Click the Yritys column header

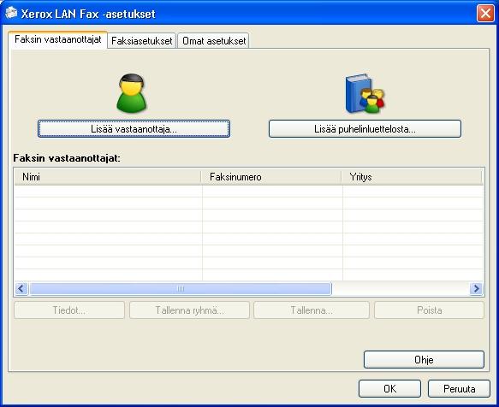coord(412,177)
